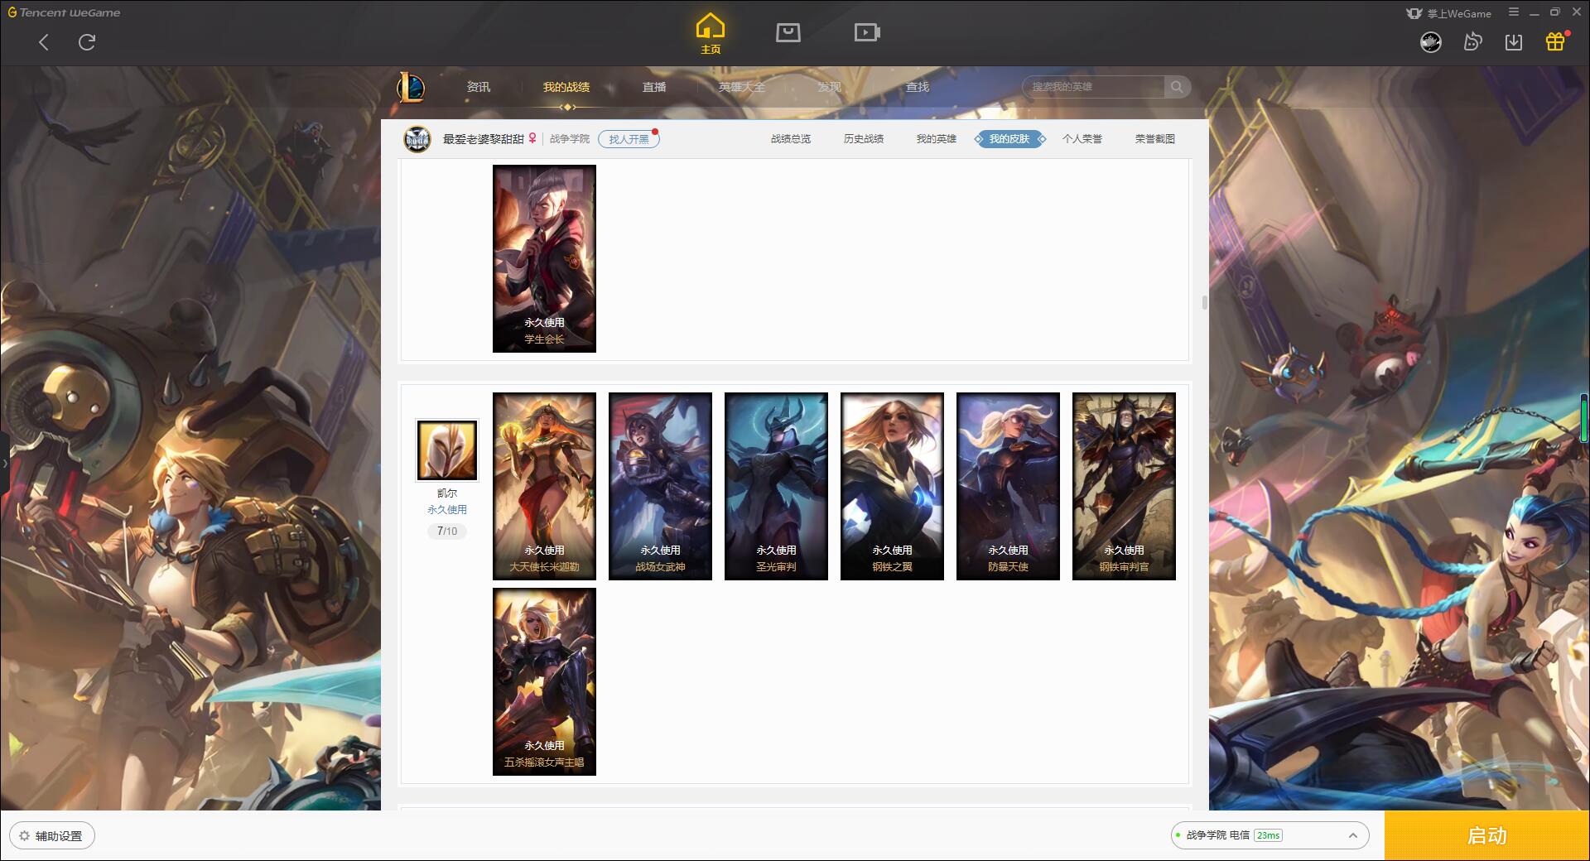The width and height of the screenshot is (1590, 861).
Task: Open the home 主页 icon
Action: (x=711, y=34)
